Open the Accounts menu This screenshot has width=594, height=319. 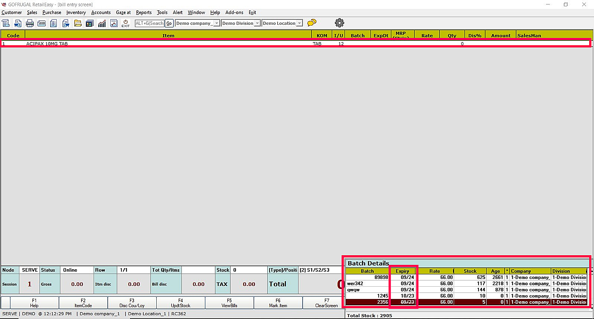(x=101, y=12)
